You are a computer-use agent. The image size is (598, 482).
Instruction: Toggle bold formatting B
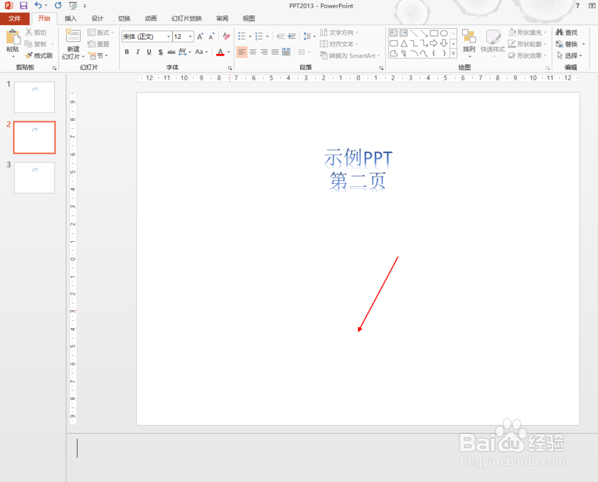click(x=127, y=52)
